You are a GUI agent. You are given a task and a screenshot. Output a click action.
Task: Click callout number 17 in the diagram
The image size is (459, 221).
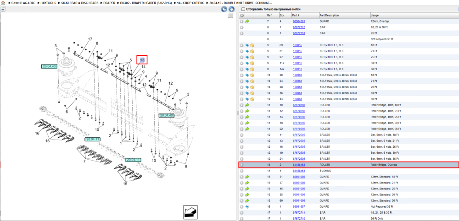[90, 39]
